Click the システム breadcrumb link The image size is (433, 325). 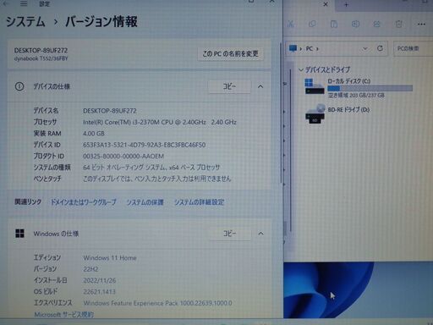tap(25, 22)
